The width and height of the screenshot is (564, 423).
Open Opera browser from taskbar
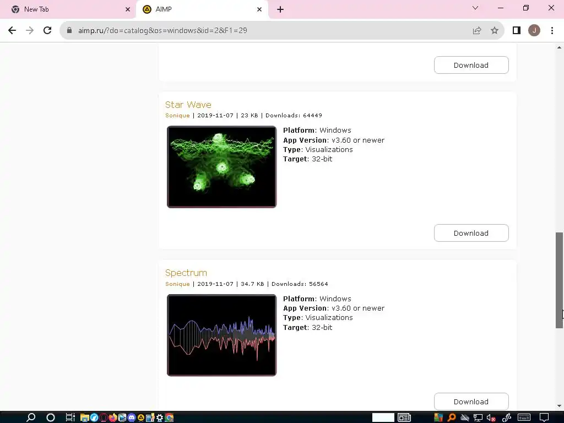tap(104, 417)
